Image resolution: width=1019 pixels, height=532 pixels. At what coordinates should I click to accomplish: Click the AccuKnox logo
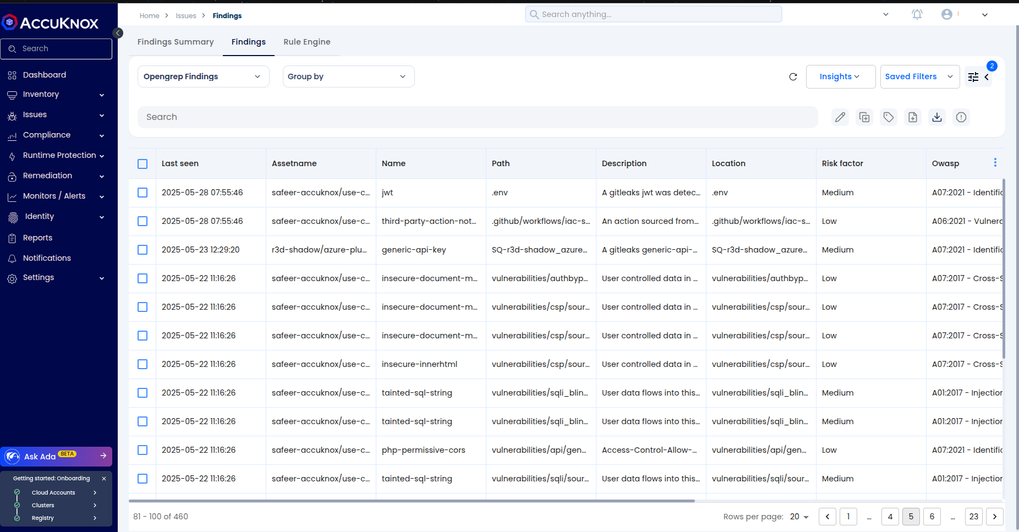50,23
